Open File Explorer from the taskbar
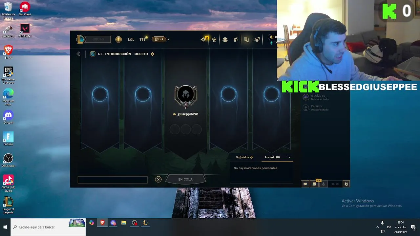The width and height of the screenshot is (420, 236). pos(124,223)
